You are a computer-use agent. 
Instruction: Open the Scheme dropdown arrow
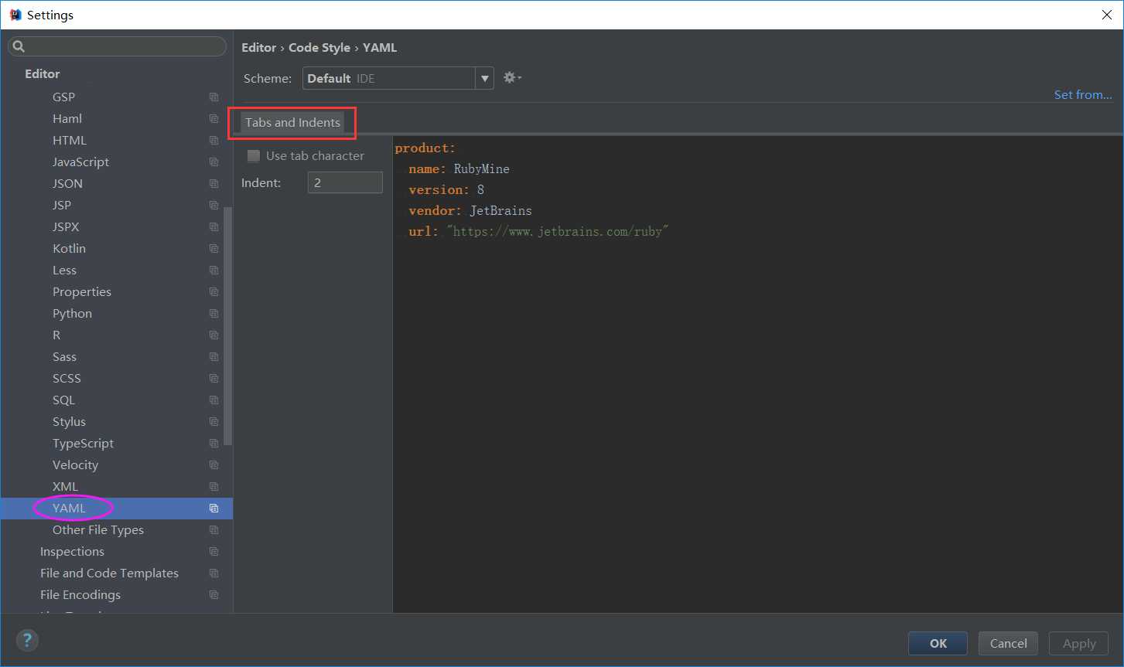[x=485, y=78]
